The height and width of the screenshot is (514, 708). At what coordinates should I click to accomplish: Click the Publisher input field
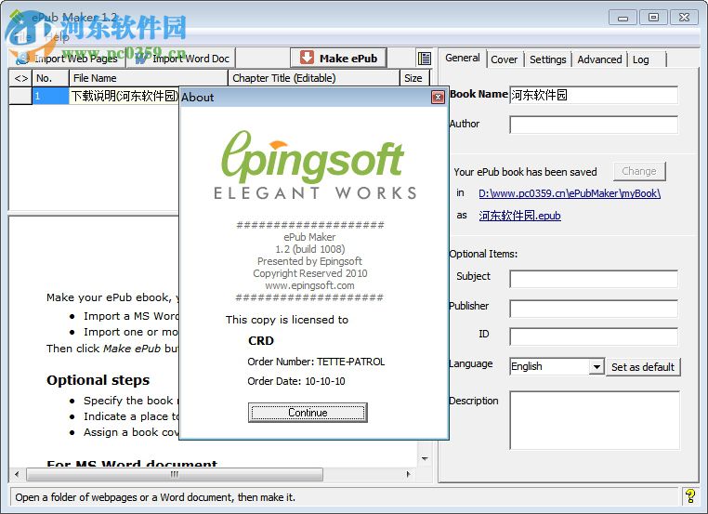pos(594,309)
